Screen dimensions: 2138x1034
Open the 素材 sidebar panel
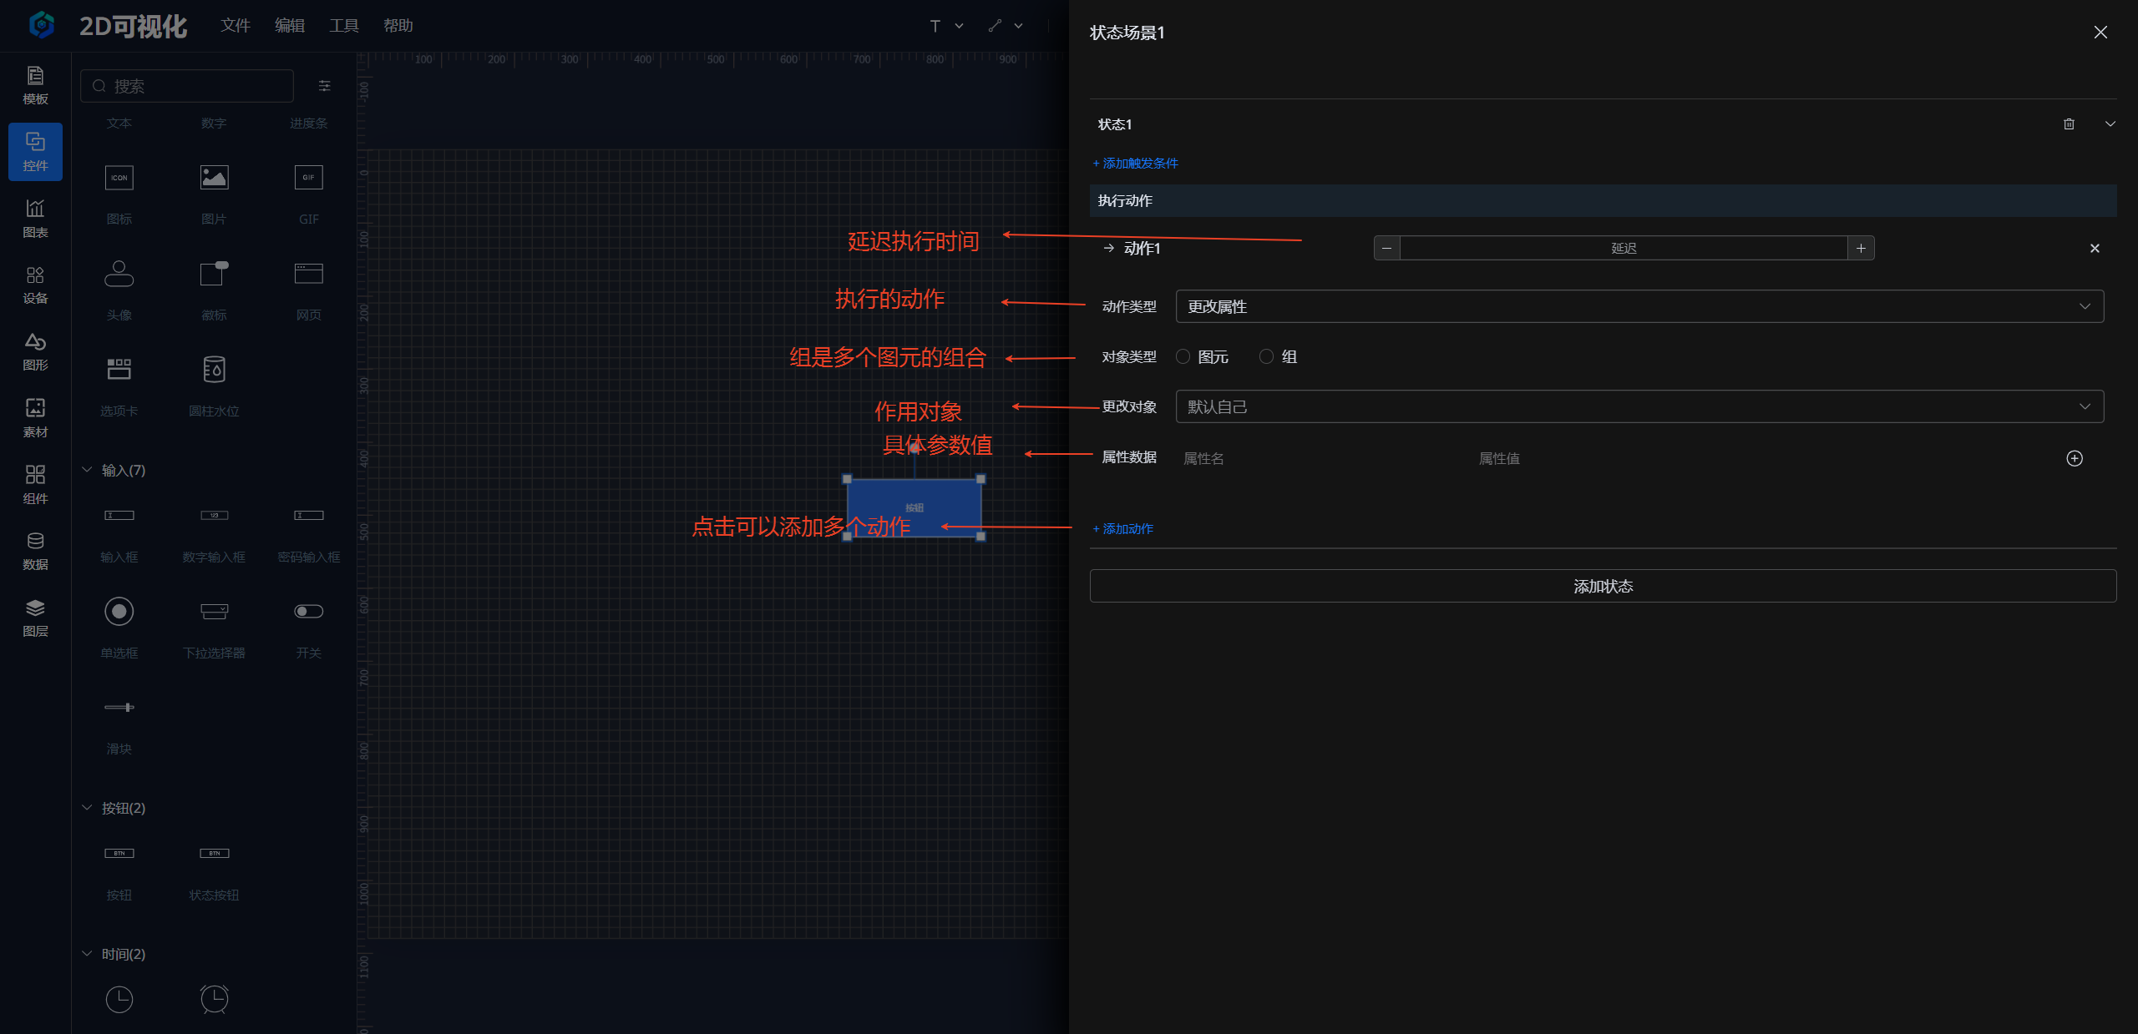click(x=35, y=417)
